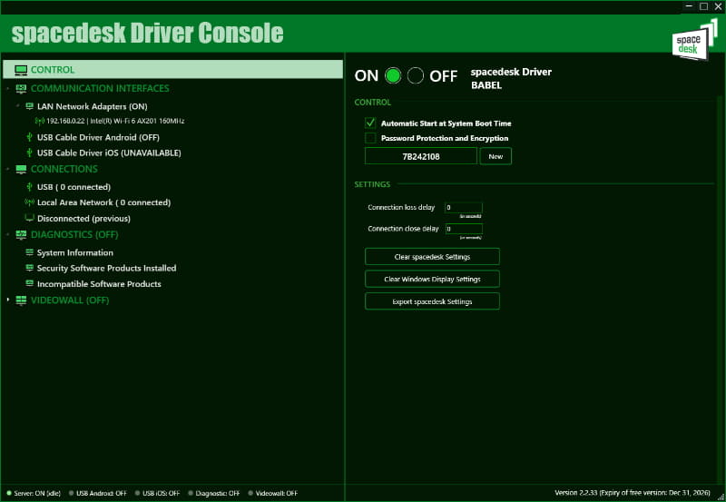
Task: Click Export spacedesk Settings button
Action: [432, 301]
